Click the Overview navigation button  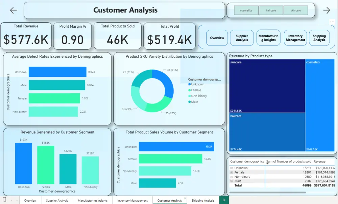pyautogui.click(x=217, y=38)
